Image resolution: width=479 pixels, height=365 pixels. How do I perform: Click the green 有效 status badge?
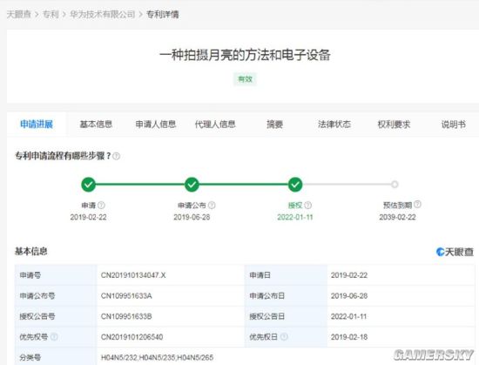(245, 79)
